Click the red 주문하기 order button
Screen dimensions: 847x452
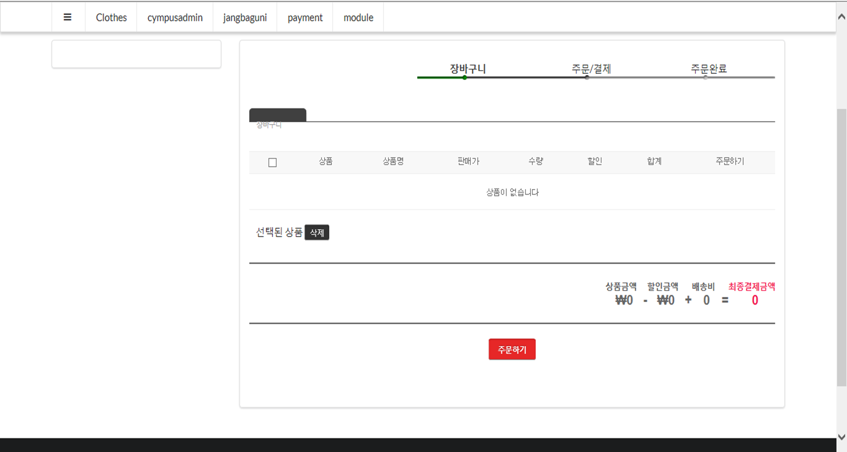tap(512, 350)
